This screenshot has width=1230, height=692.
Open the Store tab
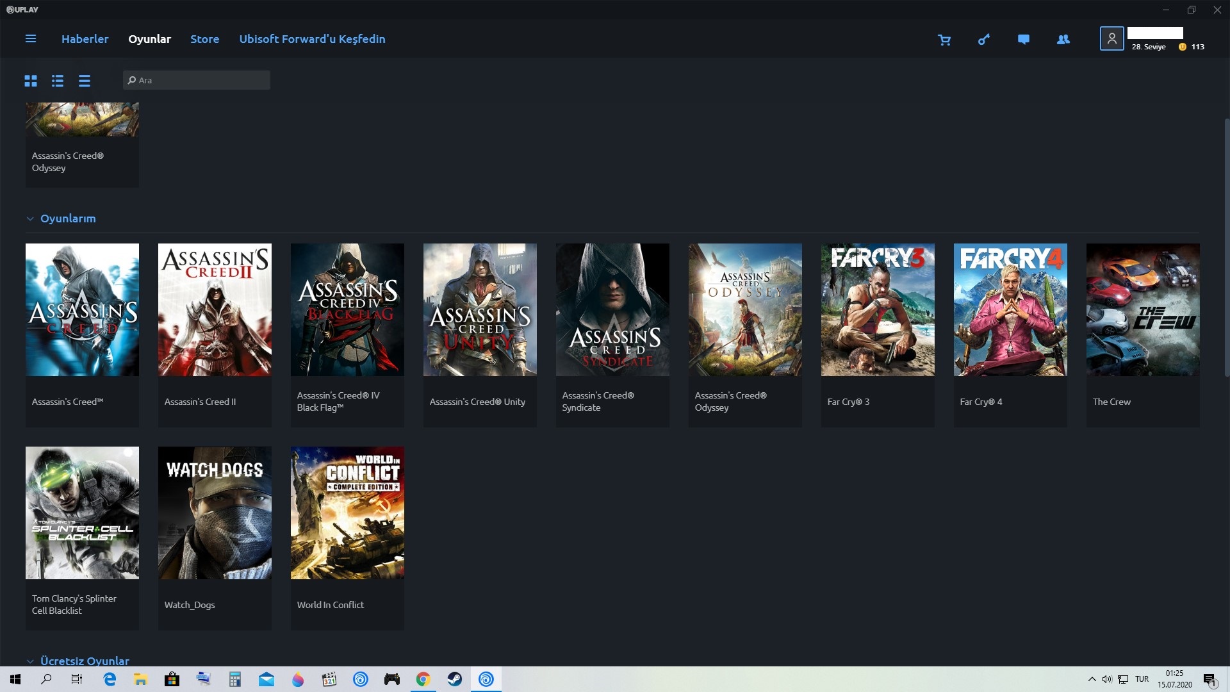click(x=205, y=39)
